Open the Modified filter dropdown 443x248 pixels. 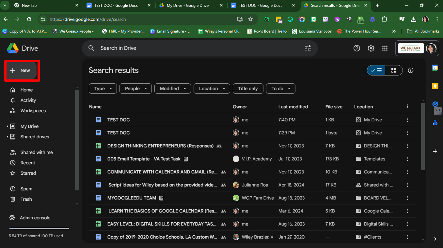tap(173, 89)
